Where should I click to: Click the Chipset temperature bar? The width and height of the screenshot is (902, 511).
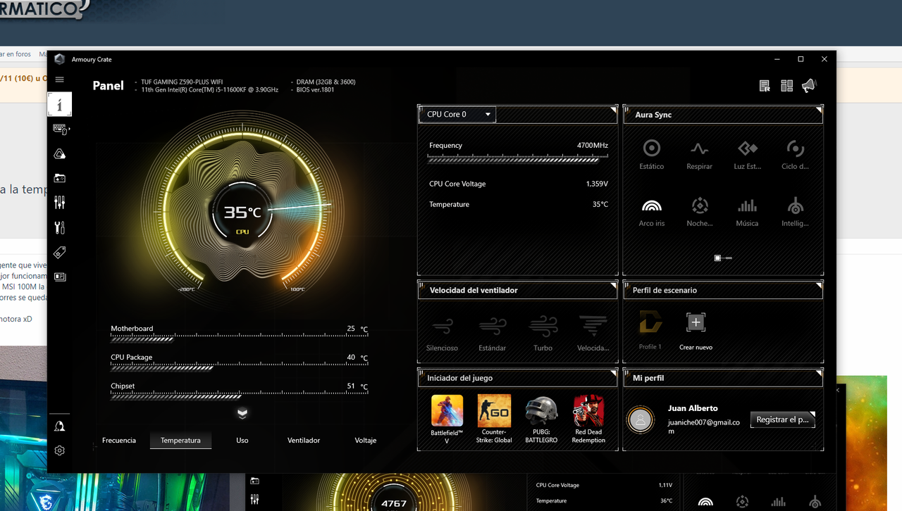point(239,396)
